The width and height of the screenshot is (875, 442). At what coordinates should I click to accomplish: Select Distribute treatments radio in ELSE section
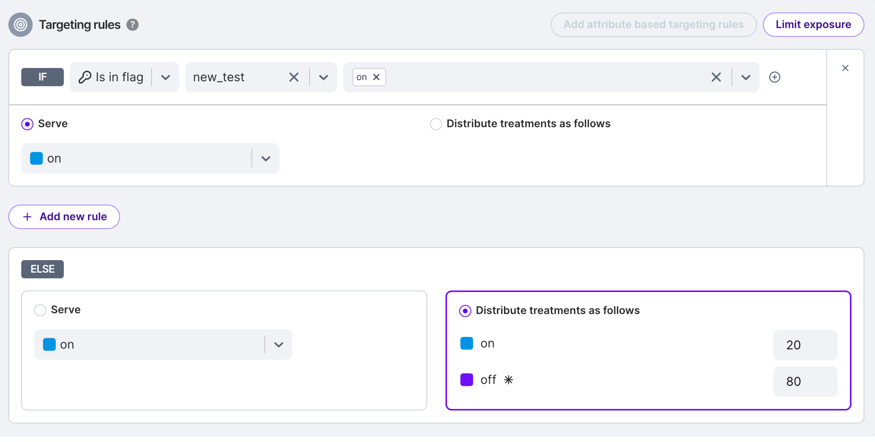pyautogui.click(x=465, y=311)
